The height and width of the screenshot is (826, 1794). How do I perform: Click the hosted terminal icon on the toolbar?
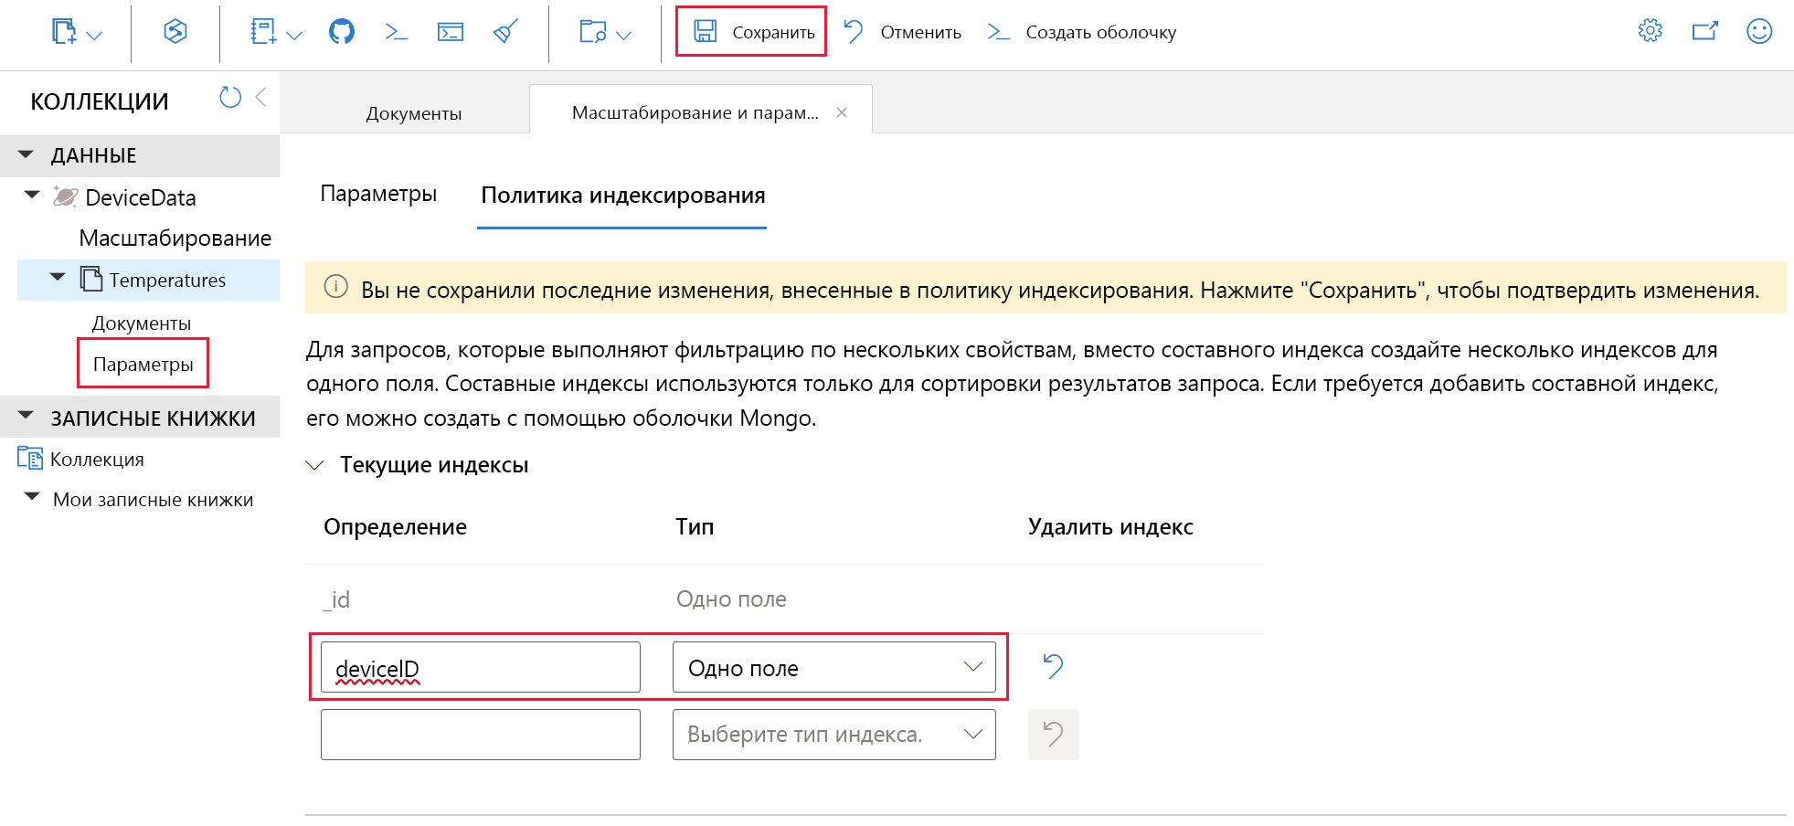click(x=451, y=31)
